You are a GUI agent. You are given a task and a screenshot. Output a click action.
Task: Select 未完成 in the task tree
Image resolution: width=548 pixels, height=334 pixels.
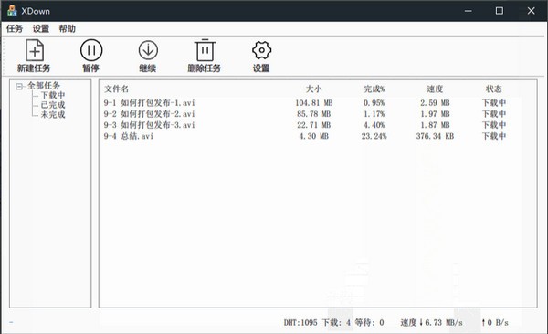point(53,114)
